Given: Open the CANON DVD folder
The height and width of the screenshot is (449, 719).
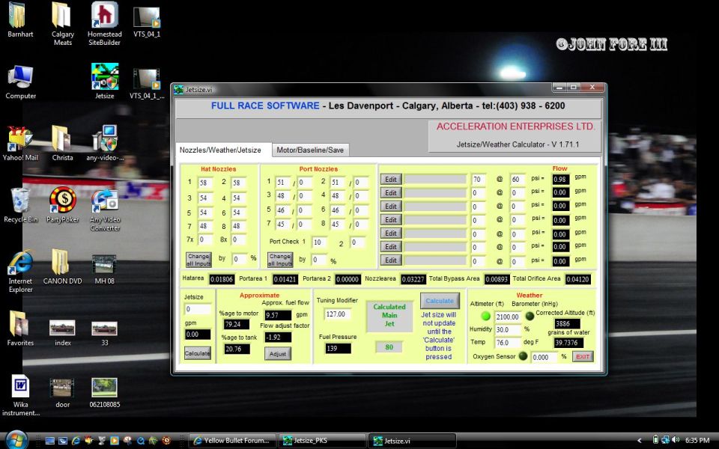Looking at the screenshot, I should (62, 266).
